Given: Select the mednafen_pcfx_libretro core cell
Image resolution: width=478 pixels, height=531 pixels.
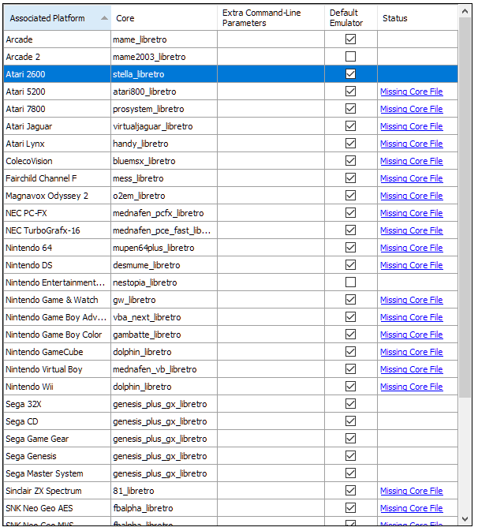Looking at the screenshot, I should pos(164,213).
